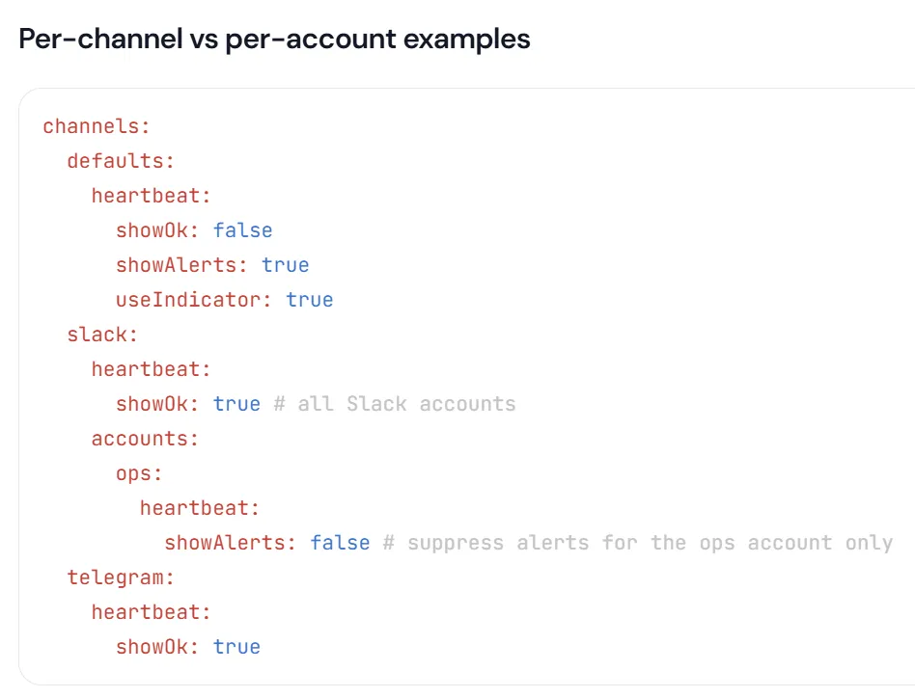Click the "# all Slack accounts" comment

394,404
